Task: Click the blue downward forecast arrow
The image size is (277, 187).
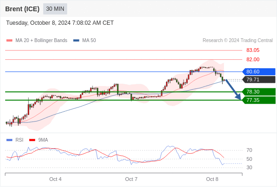Action: [x=233, y=89]
